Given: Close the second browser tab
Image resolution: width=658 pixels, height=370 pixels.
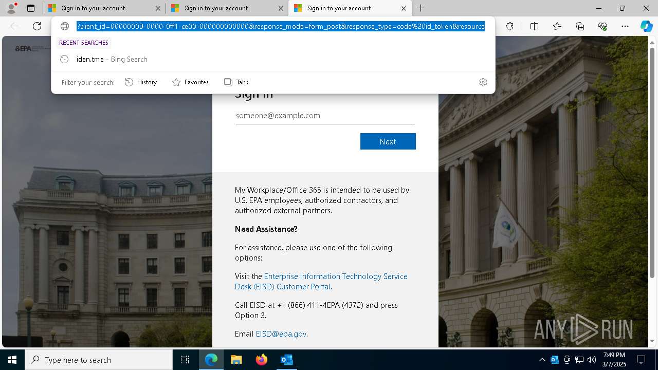Looking at the screenshot, I should pos(281,8).
